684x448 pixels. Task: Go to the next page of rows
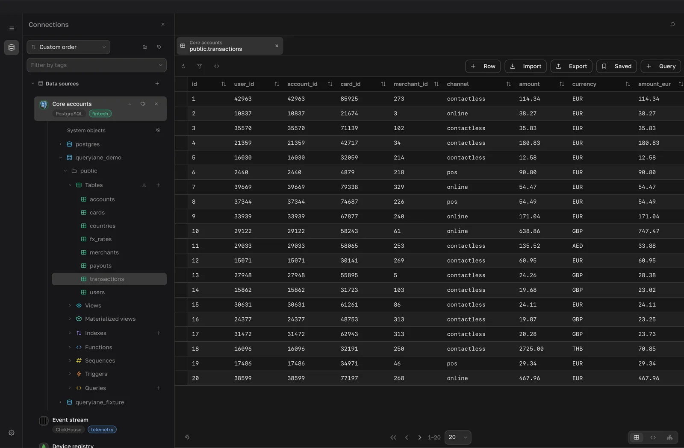click(x=420, y=437)
